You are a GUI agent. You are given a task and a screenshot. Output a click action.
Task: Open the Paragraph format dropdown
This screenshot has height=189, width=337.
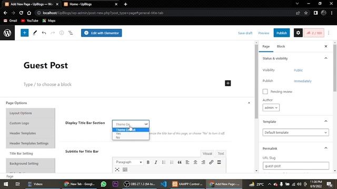[x=128, y=162]
